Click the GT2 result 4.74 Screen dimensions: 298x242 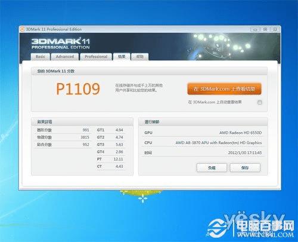pyautogui.click(x=119, y=137)
